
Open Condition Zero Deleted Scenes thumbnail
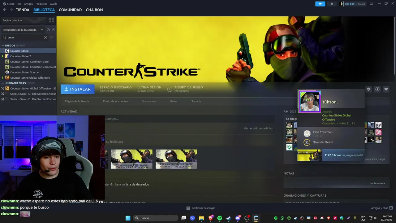pos(176,159)
